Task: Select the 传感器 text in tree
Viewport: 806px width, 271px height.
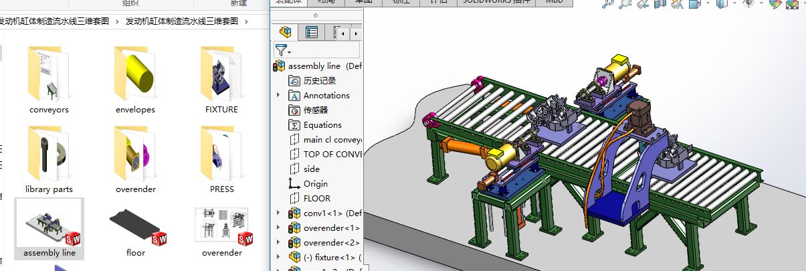Action: [316, 110]
